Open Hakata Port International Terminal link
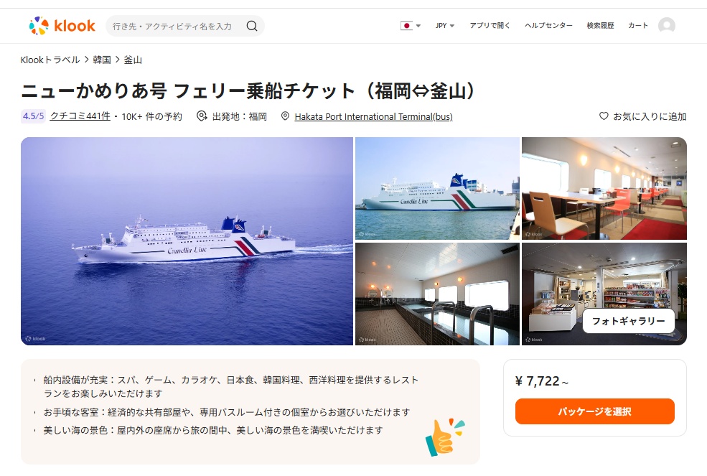The image size is (707, 476). click(373, 116)
